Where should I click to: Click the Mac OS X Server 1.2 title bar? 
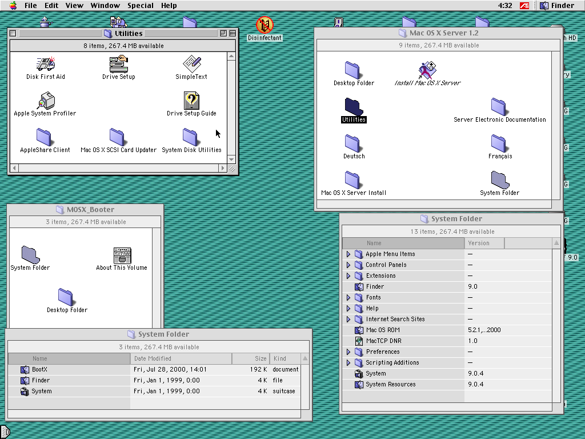(x=438, y=33)
